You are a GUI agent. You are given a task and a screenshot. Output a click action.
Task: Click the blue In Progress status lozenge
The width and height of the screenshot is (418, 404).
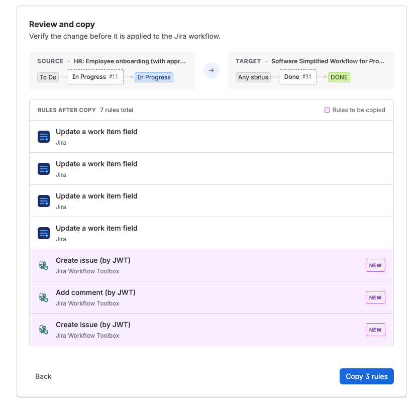pos(154,77)
